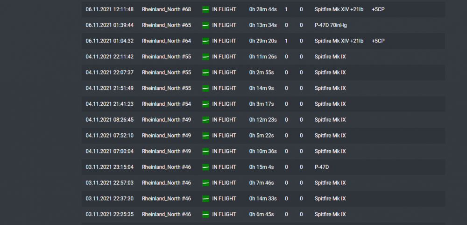467x225 pixels.
Task: Select the IN FLIGHT status at 07:52:10
Action: coord(224,136)
